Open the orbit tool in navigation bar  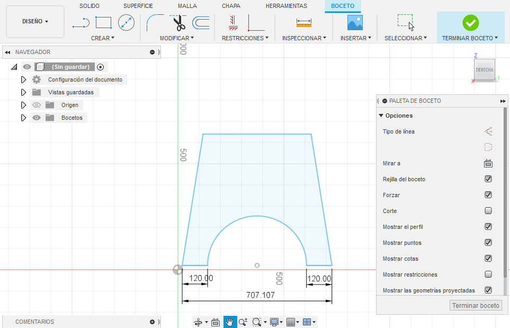[x=198, y=322]
